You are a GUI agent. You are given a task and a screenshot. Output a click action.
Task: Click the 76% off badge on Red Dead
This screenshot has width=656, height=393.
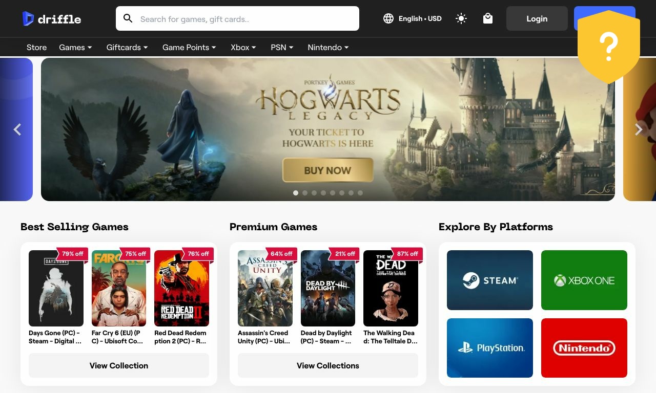click(198, 254)
